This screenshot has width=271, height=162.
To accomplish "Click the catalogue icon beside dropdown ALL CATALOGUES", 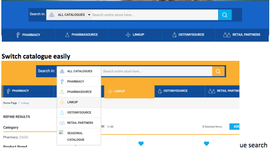I will 62,71.
